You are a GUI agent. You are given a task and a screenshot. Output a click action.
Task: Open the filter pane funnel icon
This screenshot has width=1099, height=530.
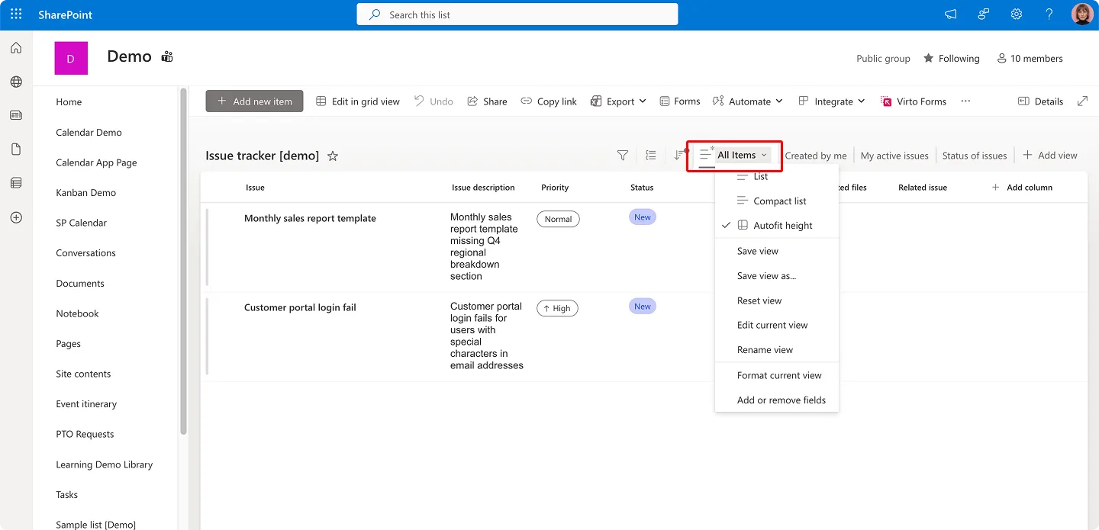622,155
